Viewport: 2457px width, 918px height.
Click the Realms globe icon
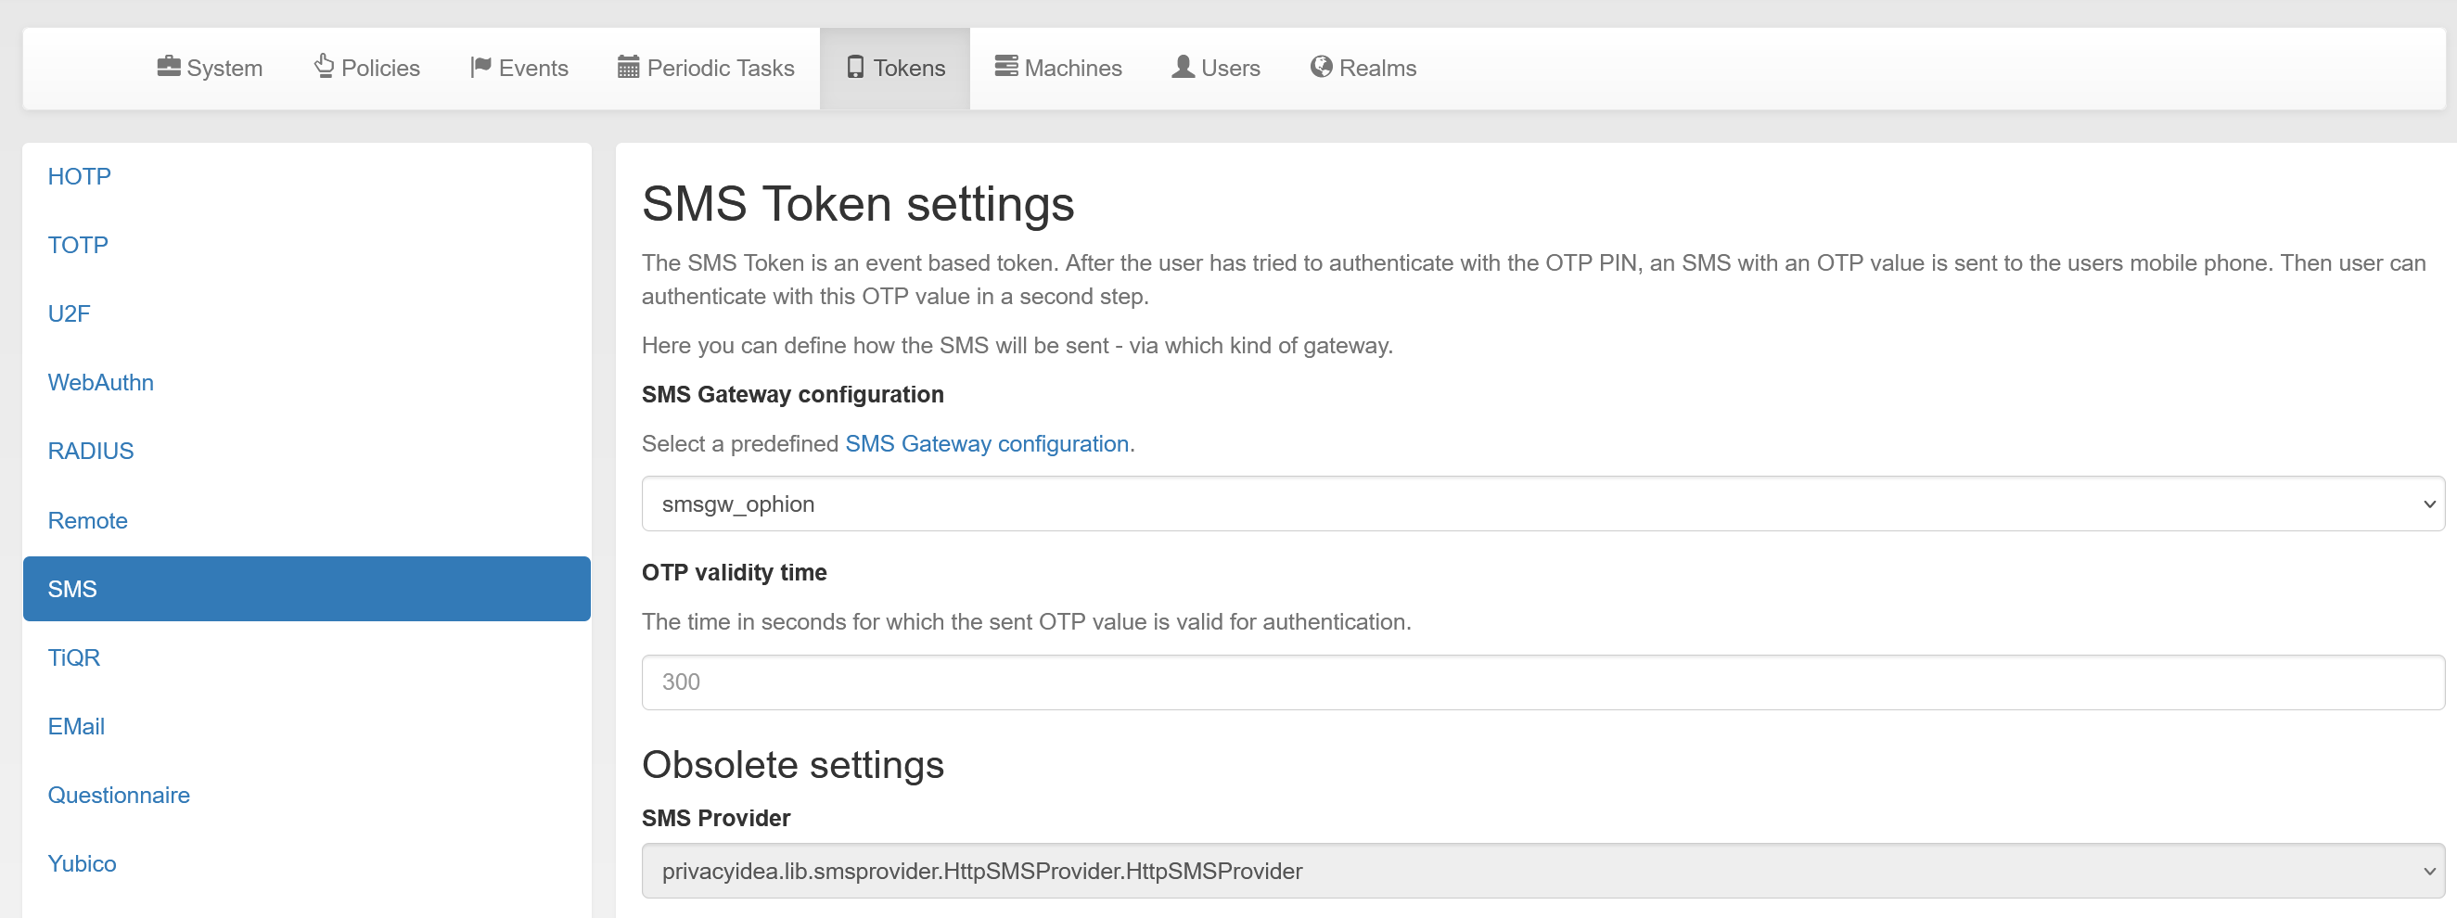pyautogui.click(x=1321, y=66)
